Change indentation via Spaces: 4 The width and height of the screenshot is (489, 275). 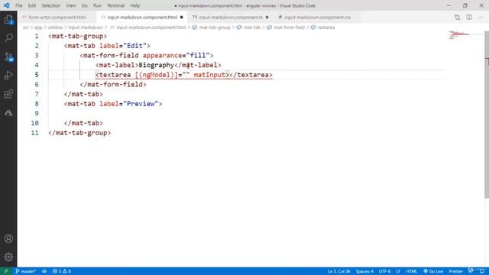pyautogui.click(x=364, y=271)
